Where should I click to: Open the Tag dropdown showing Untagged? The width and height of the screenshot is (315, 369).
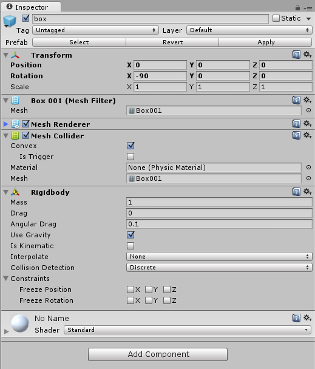(95, 30)
